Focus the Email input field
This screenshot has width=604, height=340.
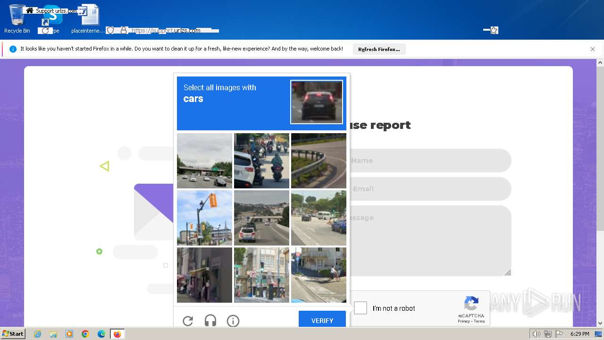click(x=429, y=189)
